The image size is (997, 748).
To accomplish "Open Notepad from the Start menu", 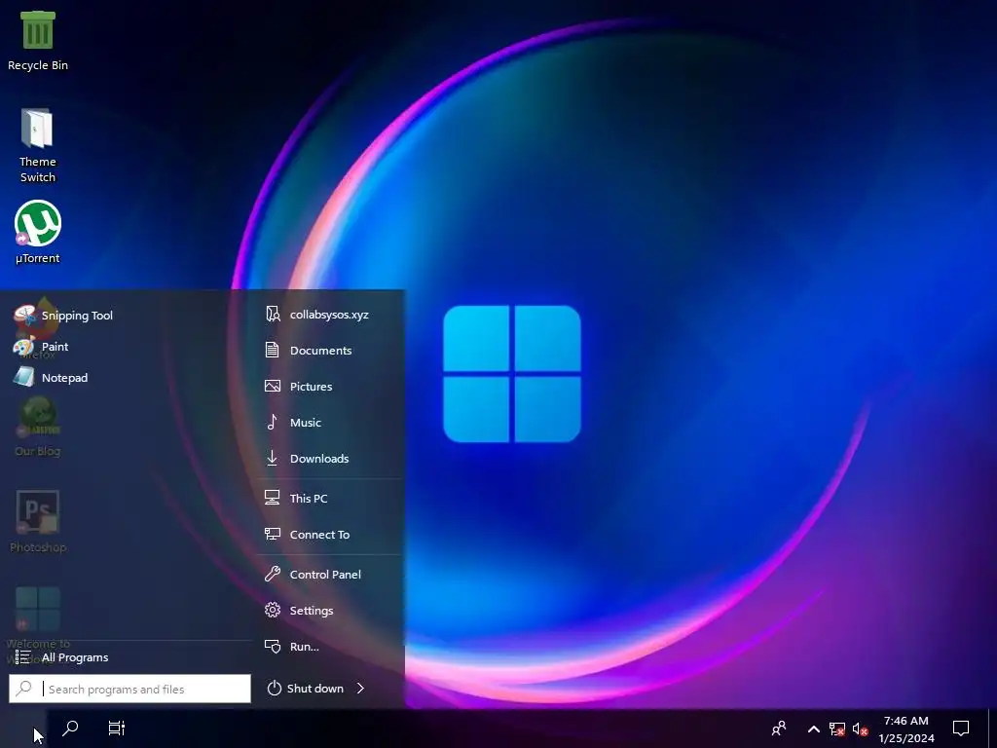I will [x=51, y=377].
